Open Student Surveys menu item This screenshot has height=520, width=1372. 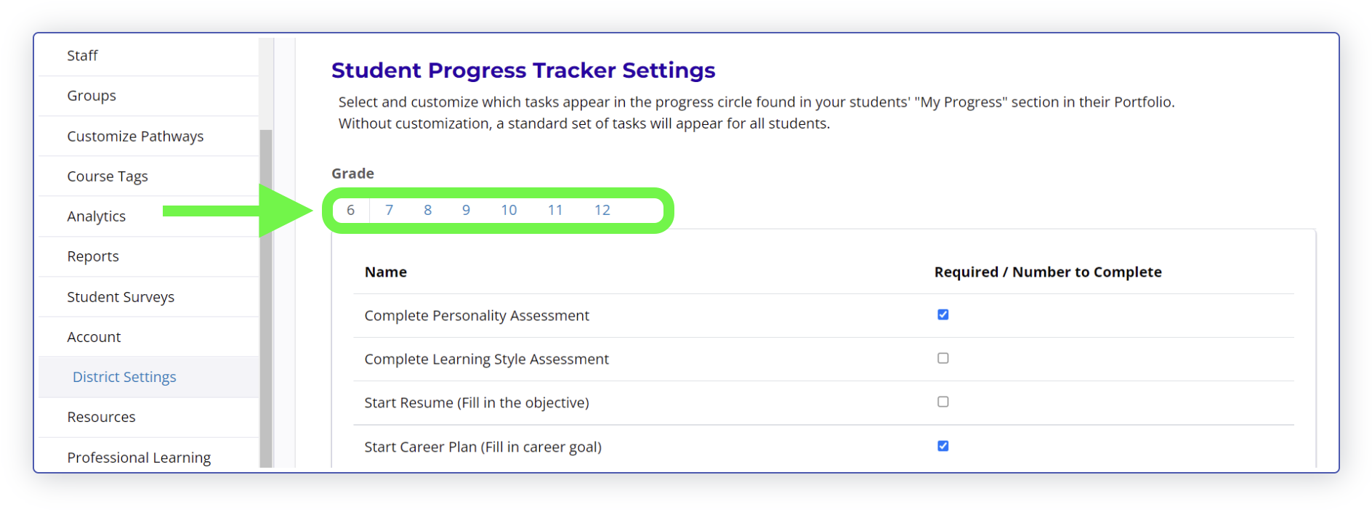click(121, 297)
